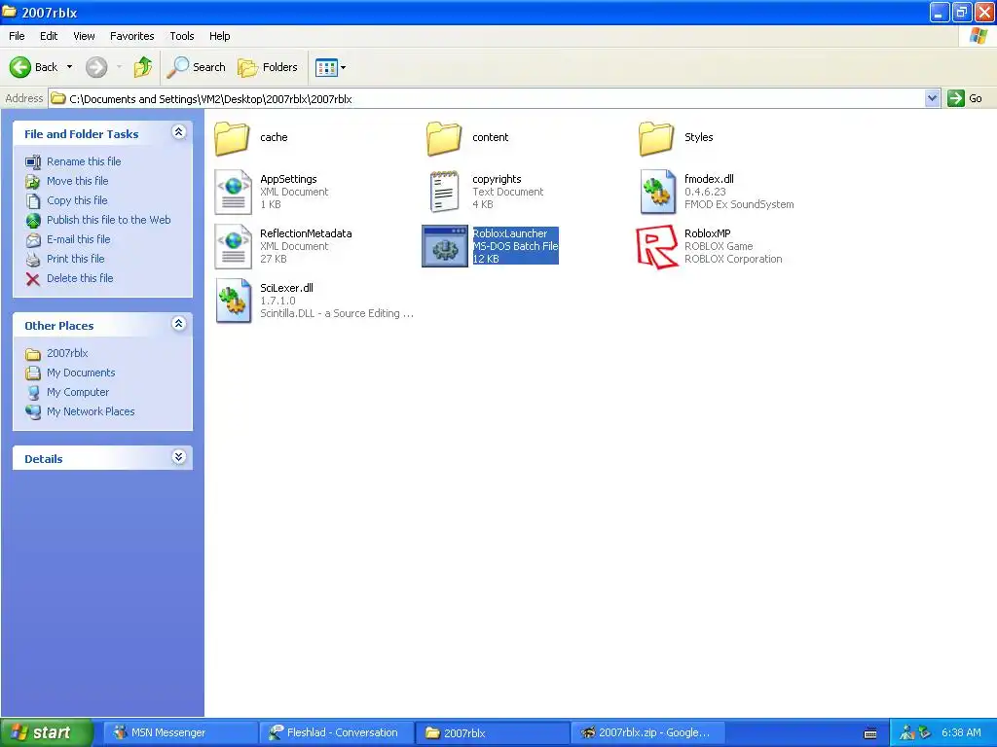Open the cache folder icon
This screenshot has width=997, height=747.
pos(232,138)
